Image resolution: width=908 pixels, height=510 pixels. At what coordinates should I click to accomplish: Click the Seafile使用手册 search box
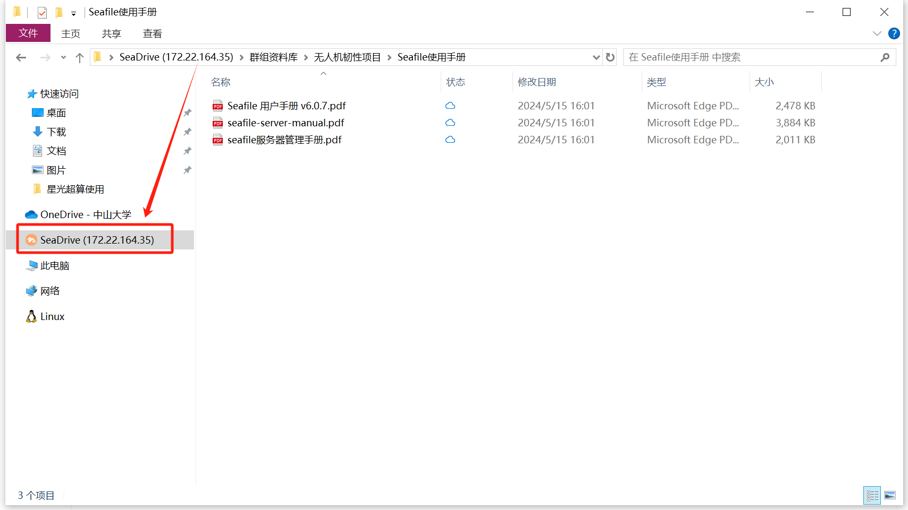(x=750, y=57)
